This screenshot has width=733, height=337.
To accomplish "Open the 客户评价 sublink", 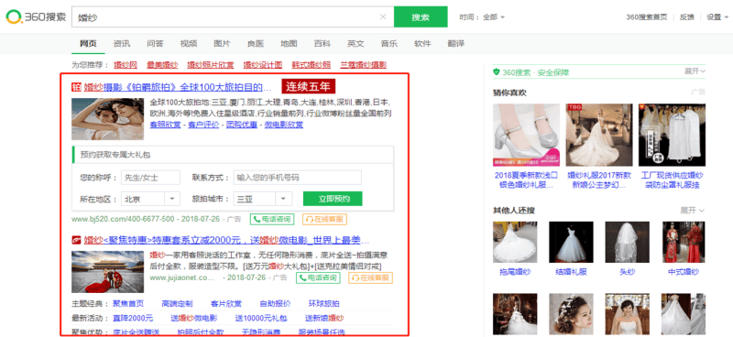I will click(x=203, y=125).
